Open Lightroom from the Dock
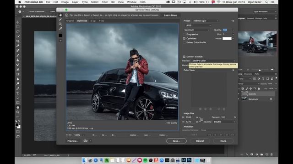The height and width of the screenshot is (164, 293). point(184,160)
